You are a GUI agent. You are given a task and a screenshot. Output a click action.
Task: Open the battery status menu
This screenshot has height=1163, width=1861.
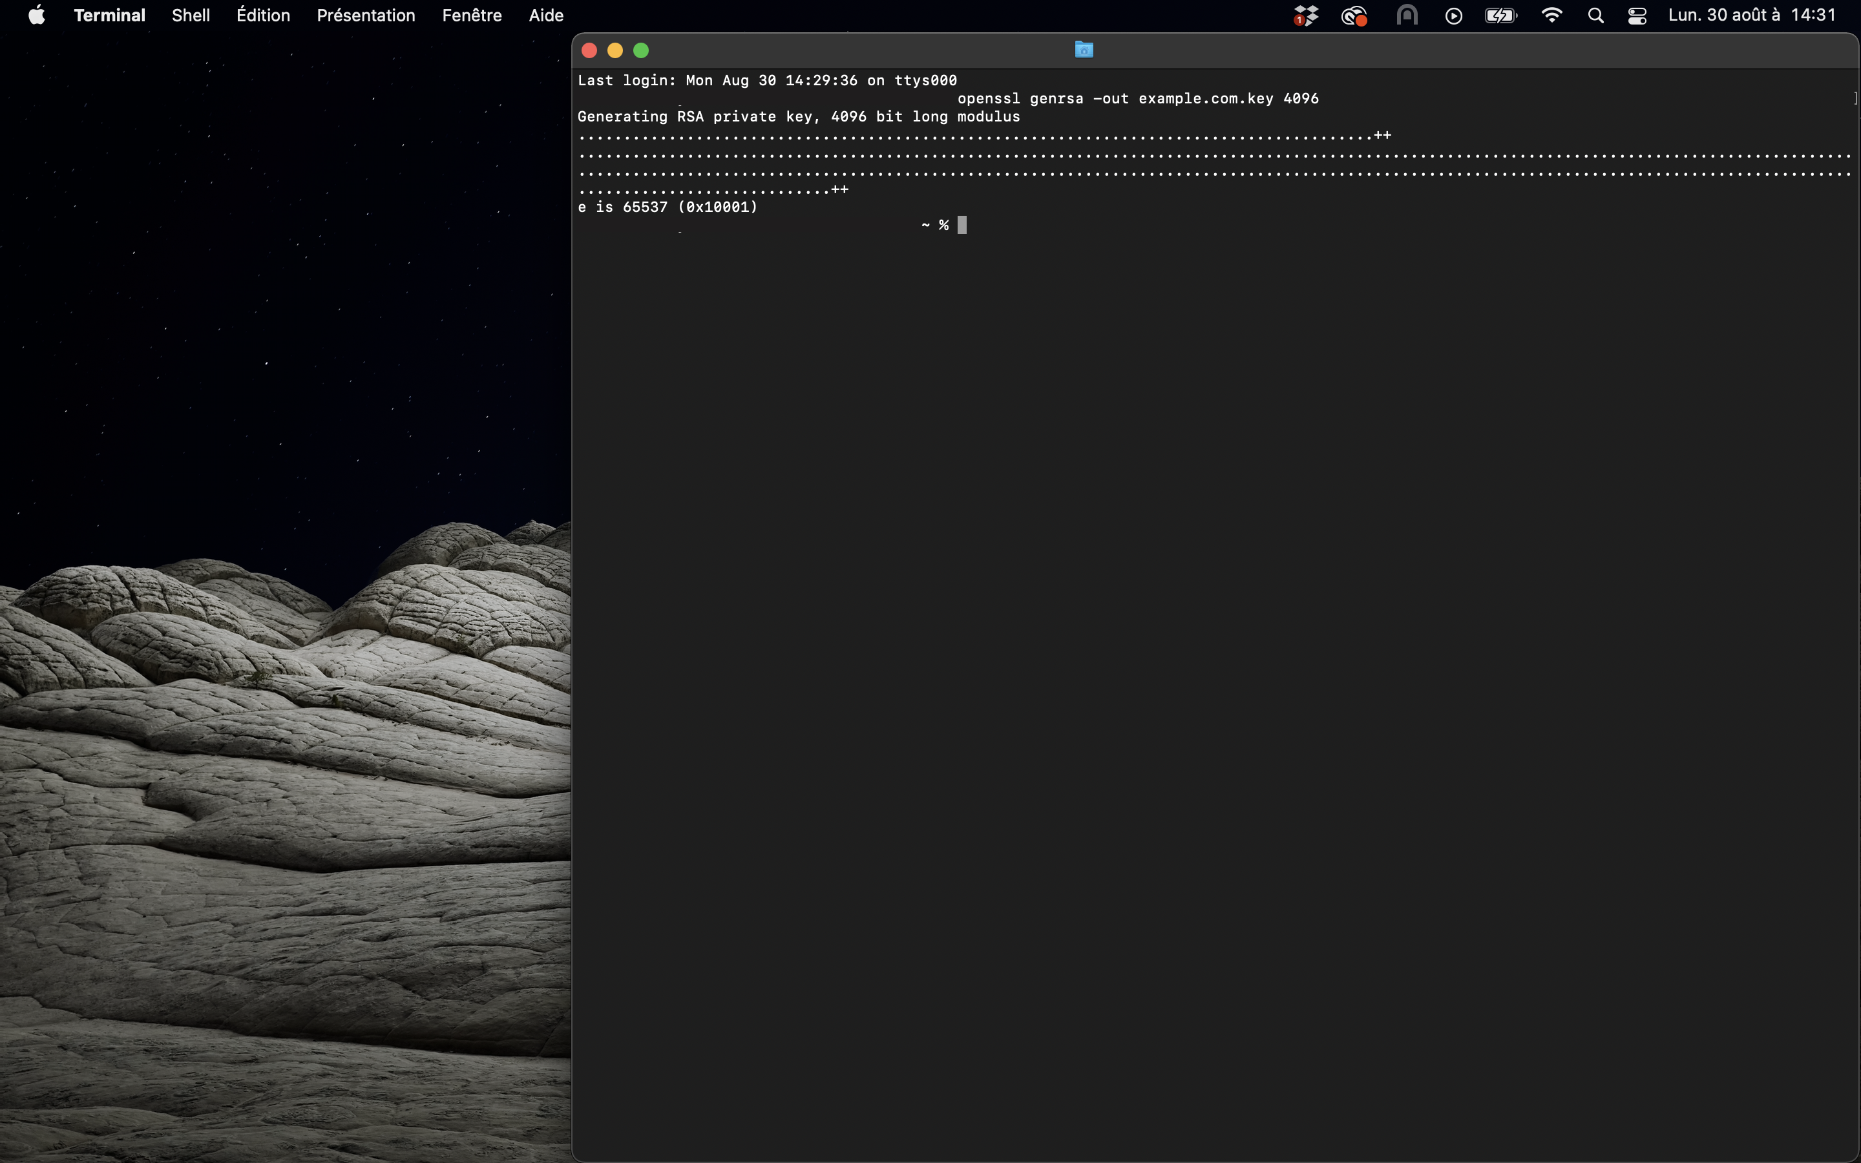coord(1500,16)
